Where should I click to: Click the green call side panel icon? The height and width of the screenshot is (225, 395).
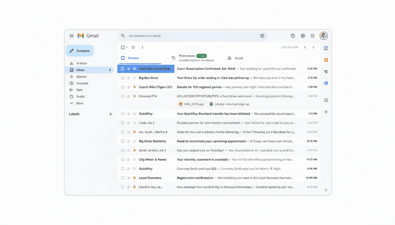click(x=326, y=71)
